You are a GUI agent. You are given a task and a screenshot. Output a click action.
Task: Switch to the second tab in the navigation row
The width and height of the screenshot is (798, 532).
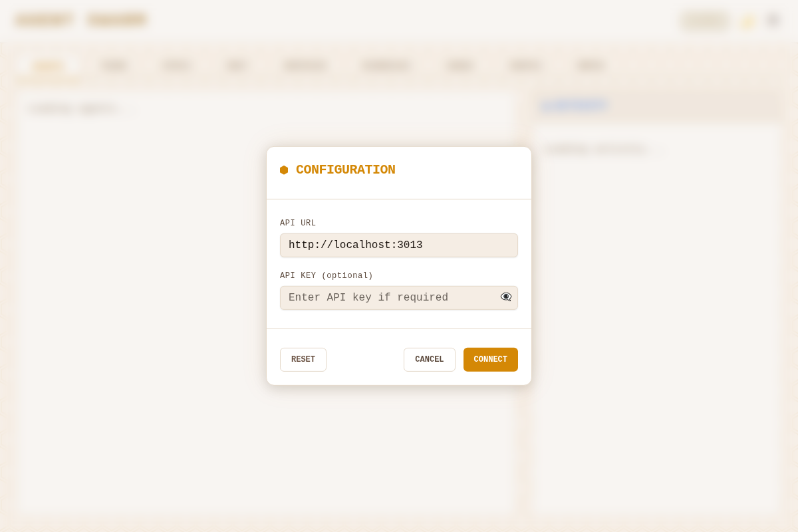point(114,66)
